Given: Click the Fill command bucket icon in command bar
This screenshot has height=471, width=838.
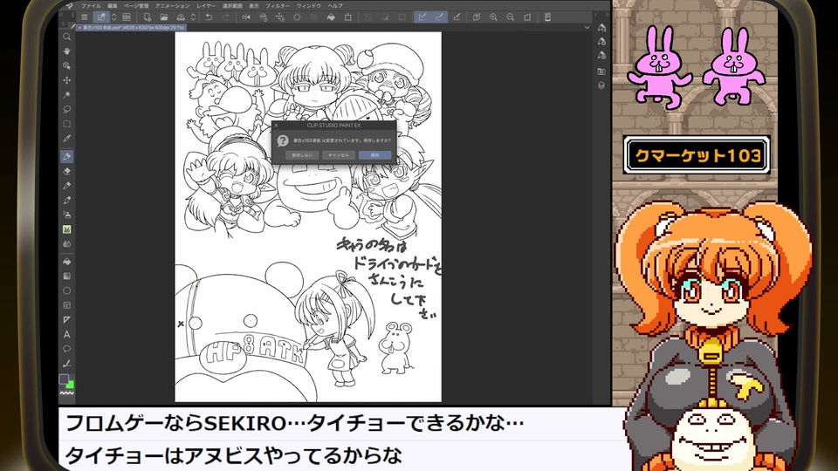Looking at the screenshot, I should pos(331,17).
